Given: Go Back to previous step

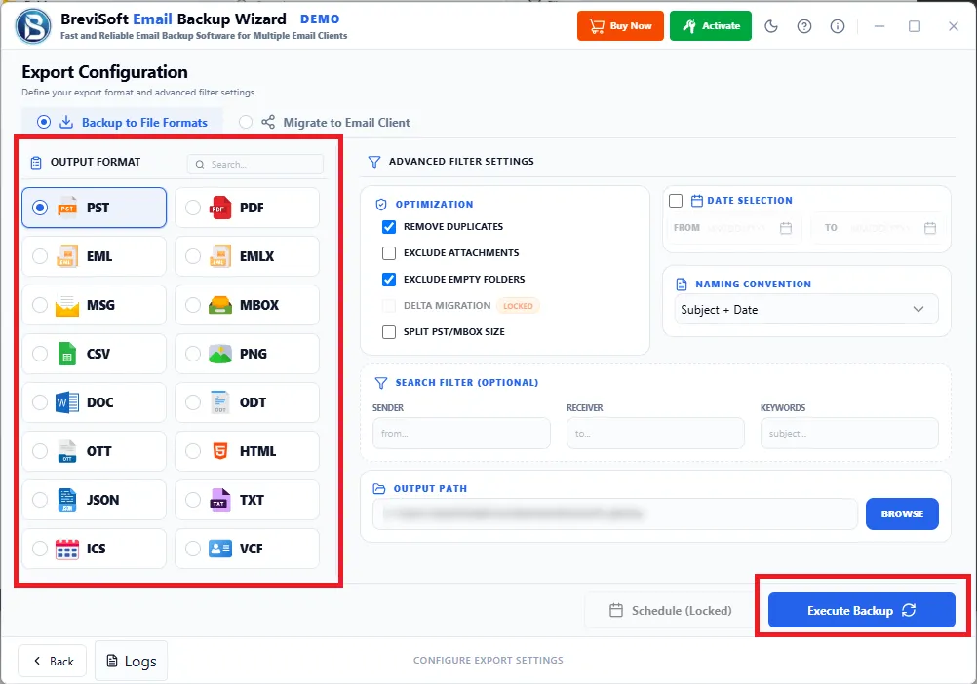Looking at the screenshot, I should 53,662.
